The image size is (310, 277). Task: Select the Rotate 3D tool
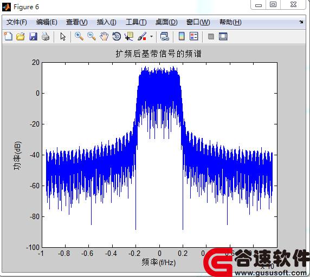click(117, 36)
